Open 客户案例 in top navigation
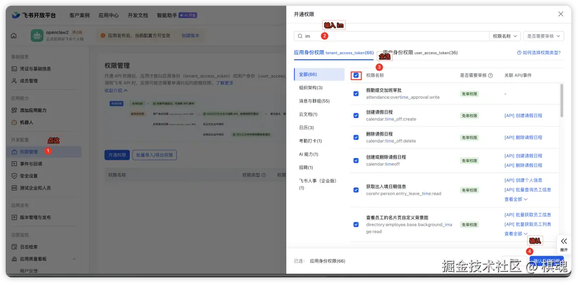Viewport: 577px width, 283px height. tap(80, 15)
